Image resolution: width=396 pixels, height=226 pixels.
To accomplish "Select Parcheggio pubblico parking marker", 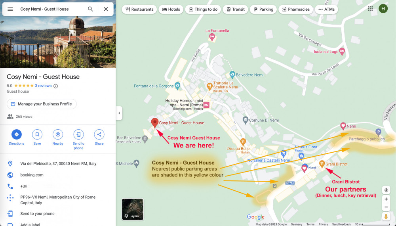I will [378, 132].
